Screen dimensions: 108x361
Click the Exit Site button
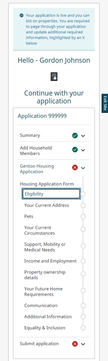[x=105, y=103]
